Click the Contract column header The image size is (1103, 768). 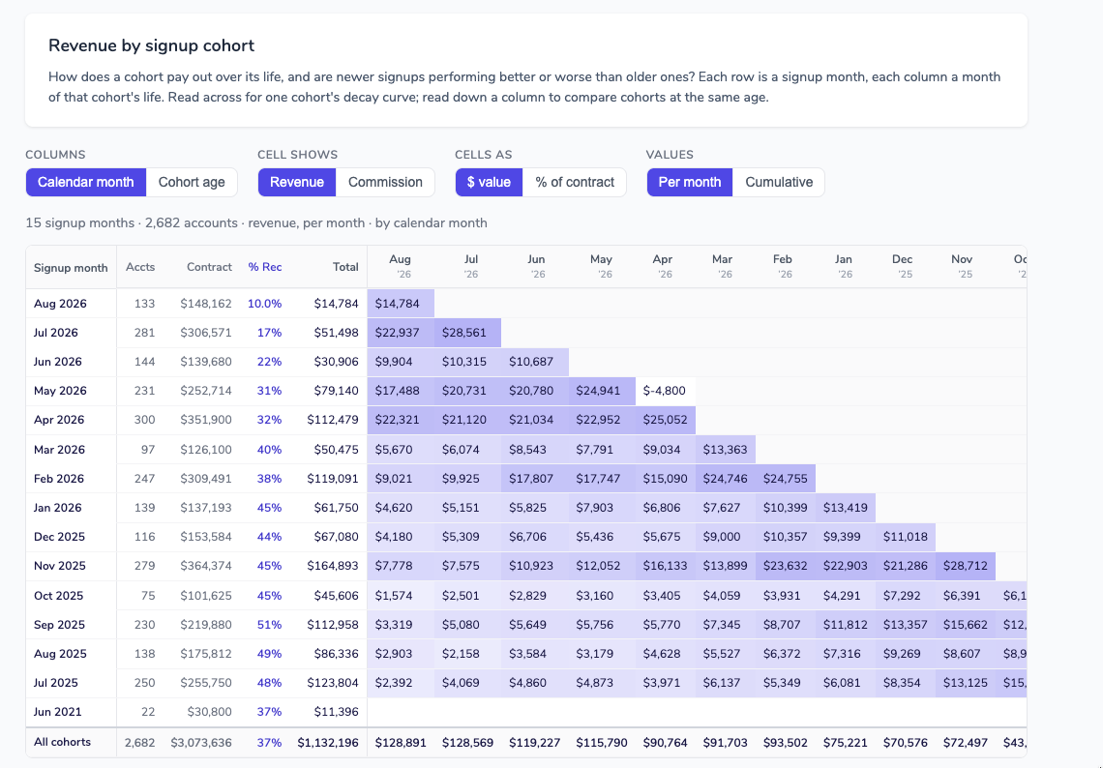(209, 267)
